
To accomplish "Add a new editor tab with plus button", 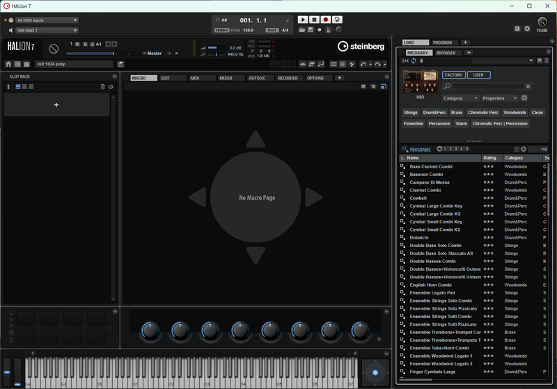I will (339, 78).
